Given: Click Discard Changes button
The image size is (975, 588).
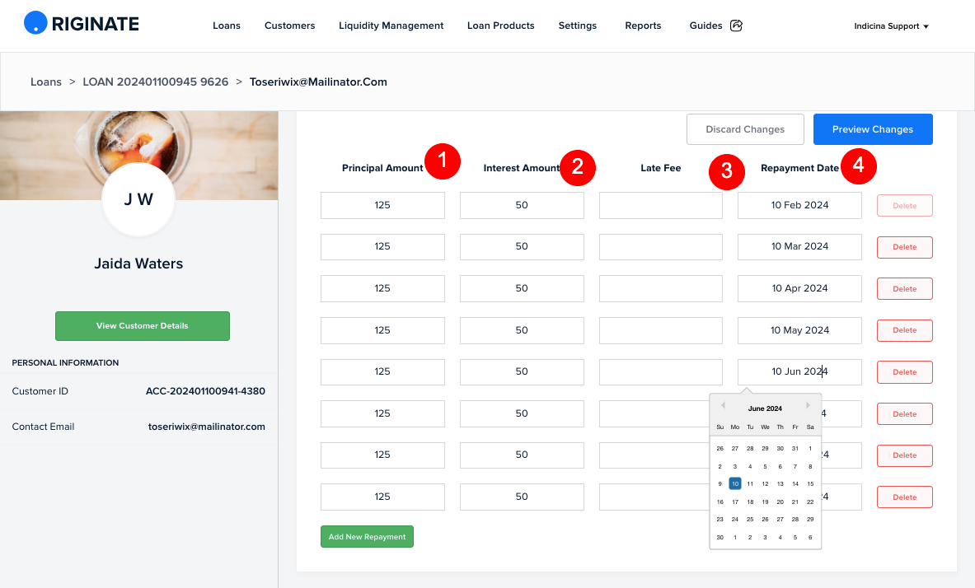Looking at the screenshot, I should (745, 129).
